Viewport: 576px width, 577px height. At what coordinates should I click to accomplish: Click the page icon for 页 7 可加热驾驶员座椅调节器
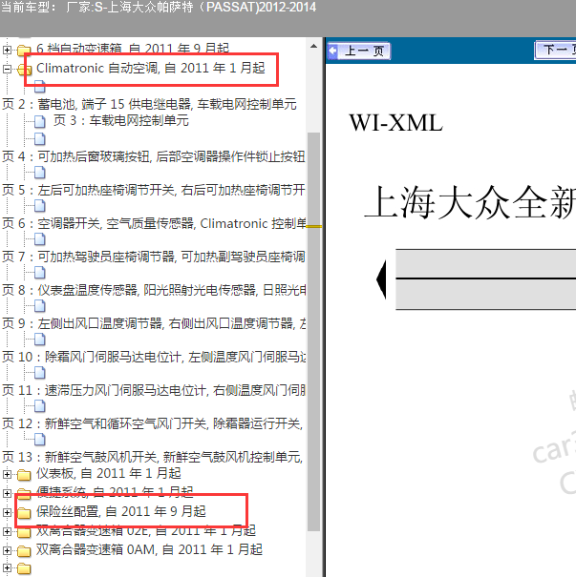(x=40, y=239)
